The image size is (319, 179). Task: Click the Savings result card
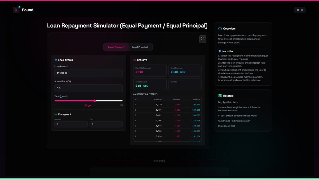point(185,84)
